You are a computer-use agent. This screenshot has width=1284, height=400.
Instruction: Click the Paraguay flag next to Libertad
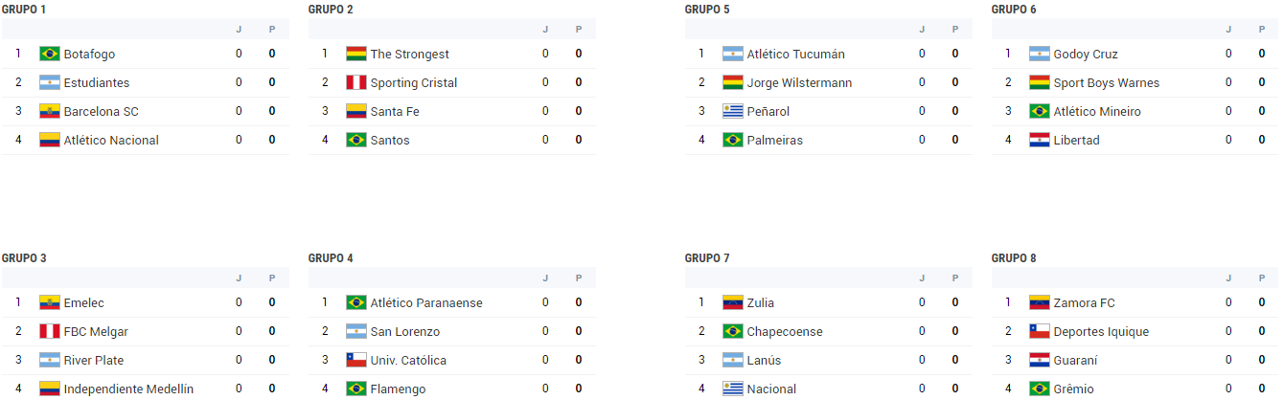(1039, 140)
